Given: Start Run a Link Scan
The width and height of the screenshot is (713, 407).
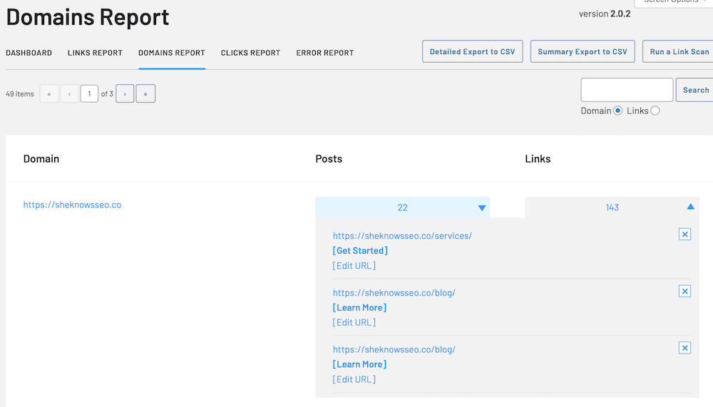Looking at the screenshot, I should [x=679, y=51].
